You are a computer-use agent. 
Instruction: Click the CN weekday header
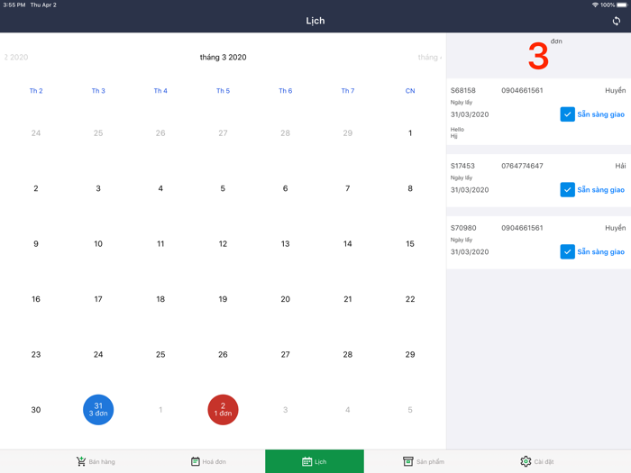(410, 91)
